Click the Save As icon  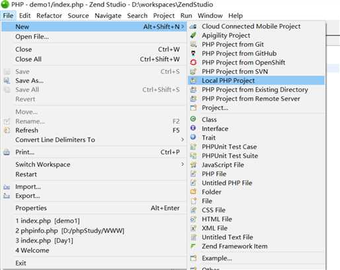(x=7, y=80)
